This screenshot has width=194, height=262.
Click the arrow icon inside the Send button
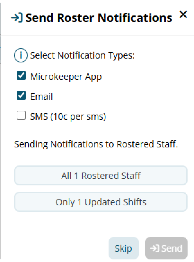click(154, 248)
